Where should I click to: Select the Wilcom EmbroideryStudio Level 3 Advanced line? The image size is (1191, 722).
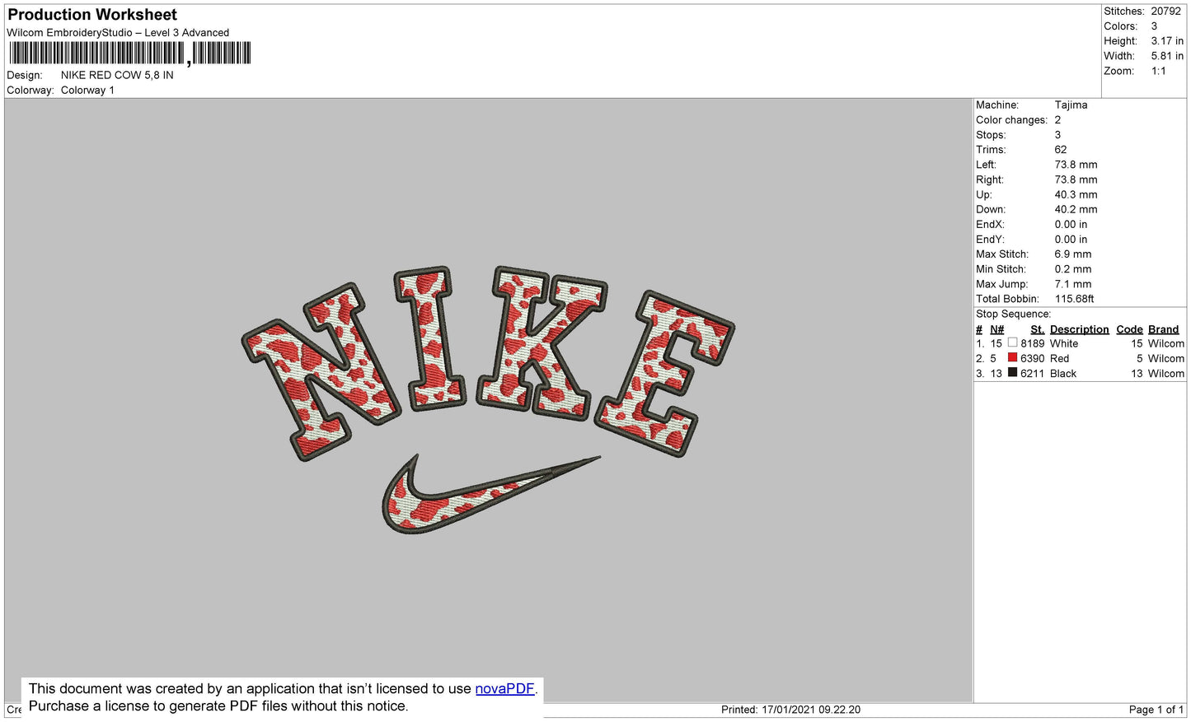click(x=118, y=33)
